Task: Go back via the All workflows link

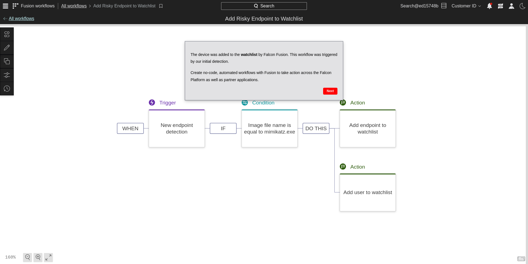Action: 21,18
